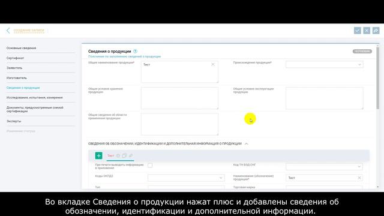Click the scrollbar down arrow

tap(377, 187)
